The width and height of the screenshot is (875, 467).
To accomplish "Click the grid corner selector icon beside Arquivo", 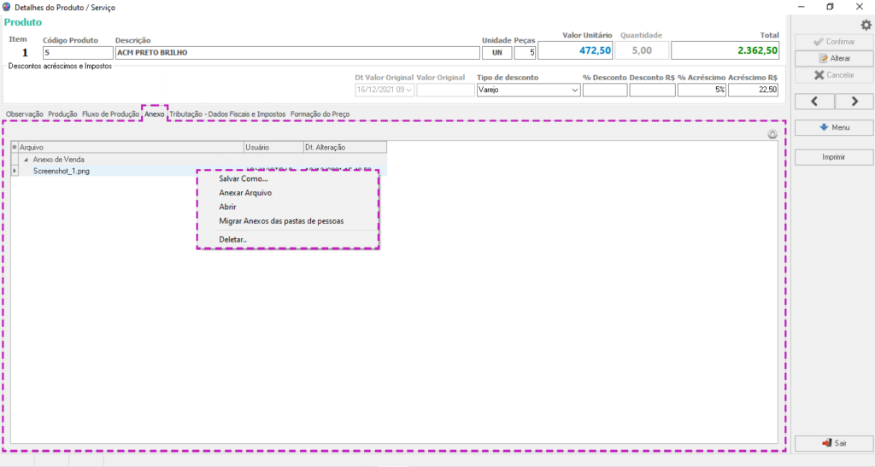I will pyautogui.click(x=15, y=148).
